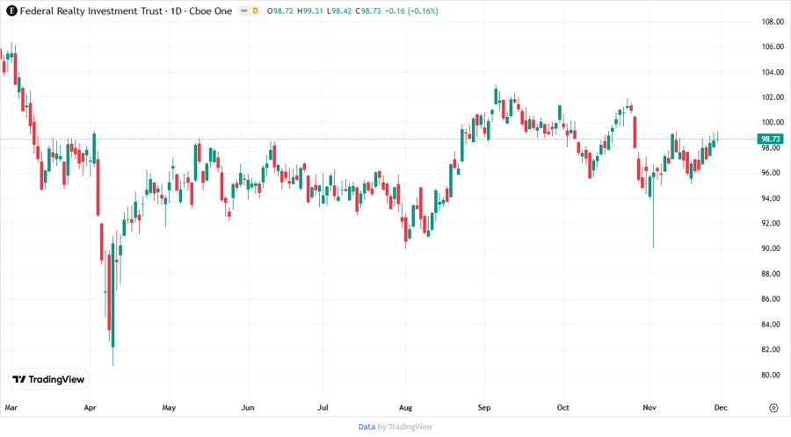
Task: Click the high value H99.31
Action: coord(309,11)
